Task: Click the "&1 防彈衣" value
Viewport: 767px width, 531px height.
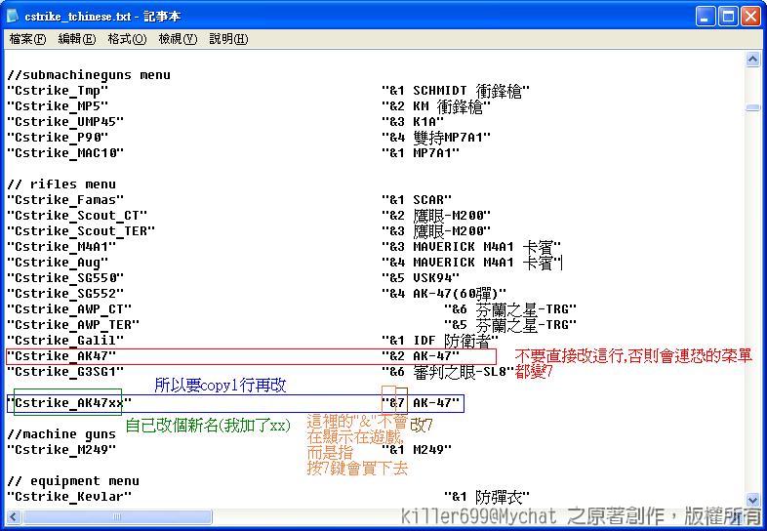Action: pyautogui.click(x=487, y=497)
